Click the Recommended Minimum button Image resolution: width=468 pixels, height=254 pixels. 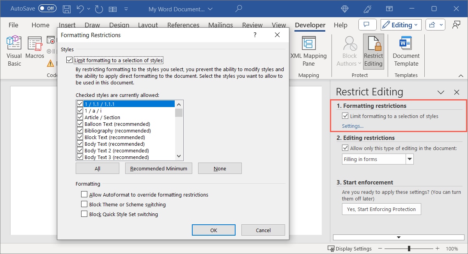(x=158, y=168)
